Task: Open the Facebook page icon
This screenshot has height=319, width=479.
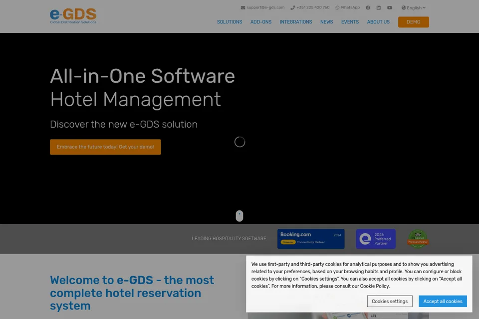Action: [368, 7]
